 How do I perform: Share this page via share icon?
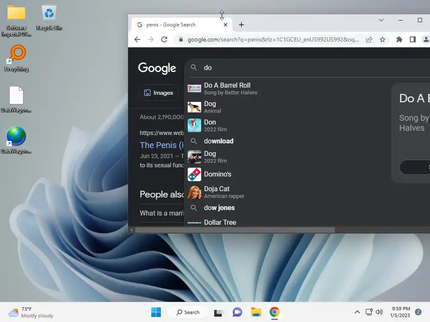[x=369, y=39]
